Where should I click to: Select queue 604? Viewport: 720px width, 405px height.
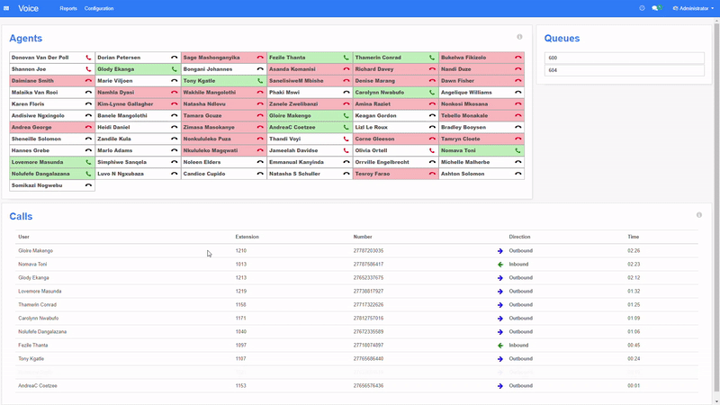click(624, 70)
